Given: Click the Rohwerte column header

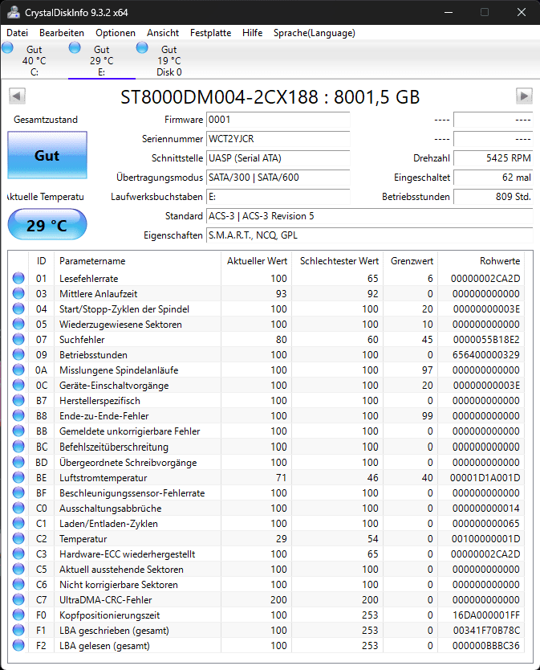Looking at the screenshot, I should pyautogui.click(x=481, y=261).
